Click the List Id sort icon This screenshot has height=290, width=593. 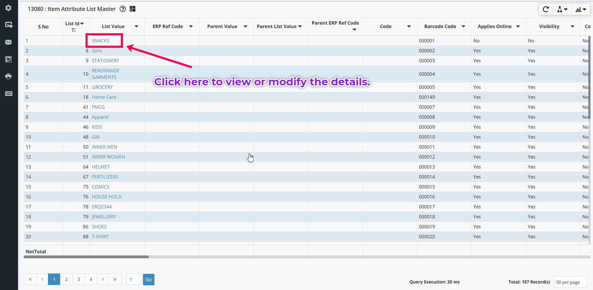74,30
